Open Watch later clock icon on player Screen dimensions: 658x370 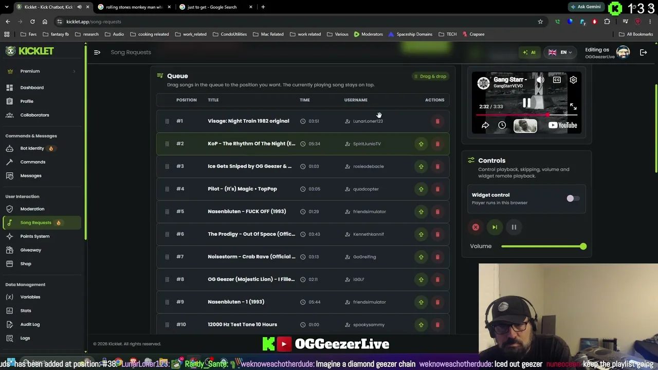pyautogui.click(x=502, y=125)
